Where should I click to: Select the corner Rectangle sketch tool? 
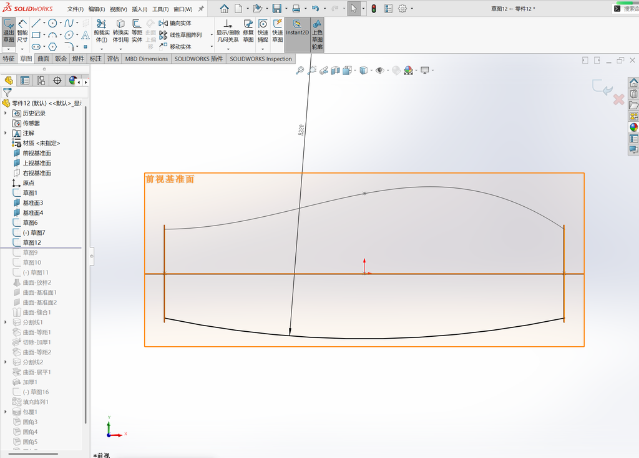click(36, 35)
